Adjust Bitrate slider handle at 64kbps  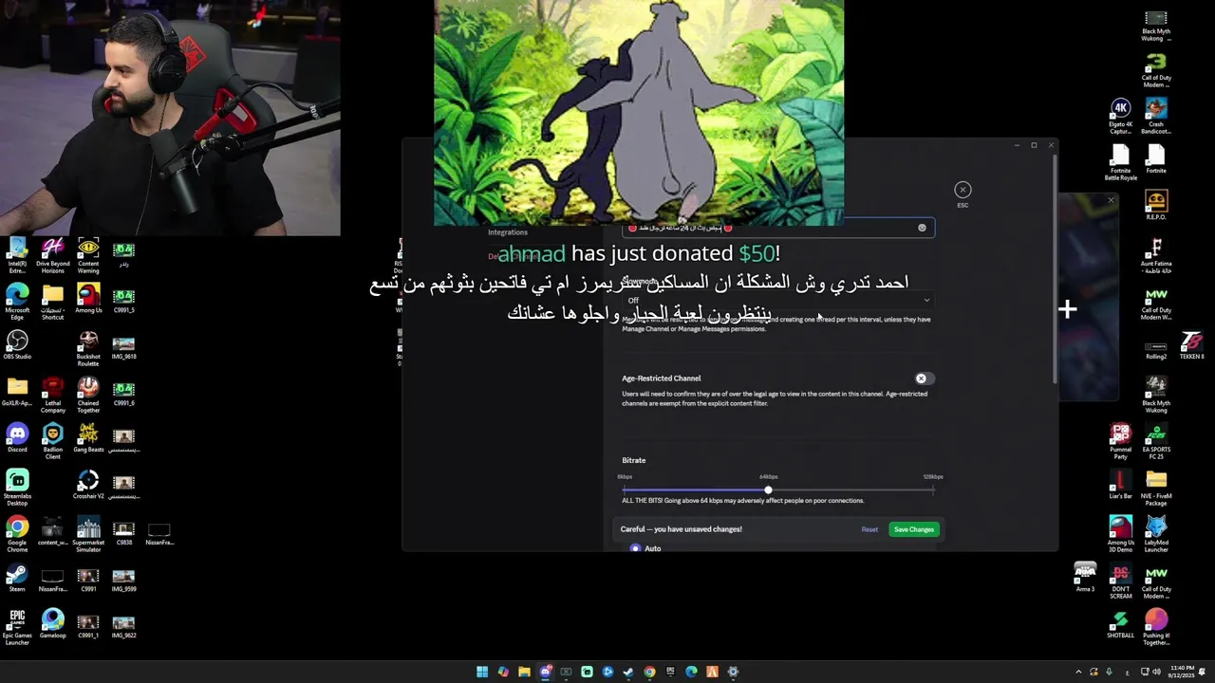point(768,489)
